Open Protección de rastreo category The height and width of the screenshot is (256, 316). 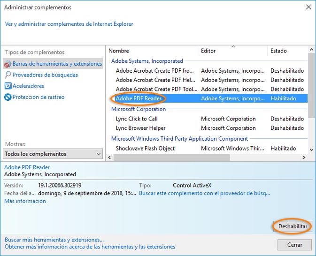click(39, 97)
